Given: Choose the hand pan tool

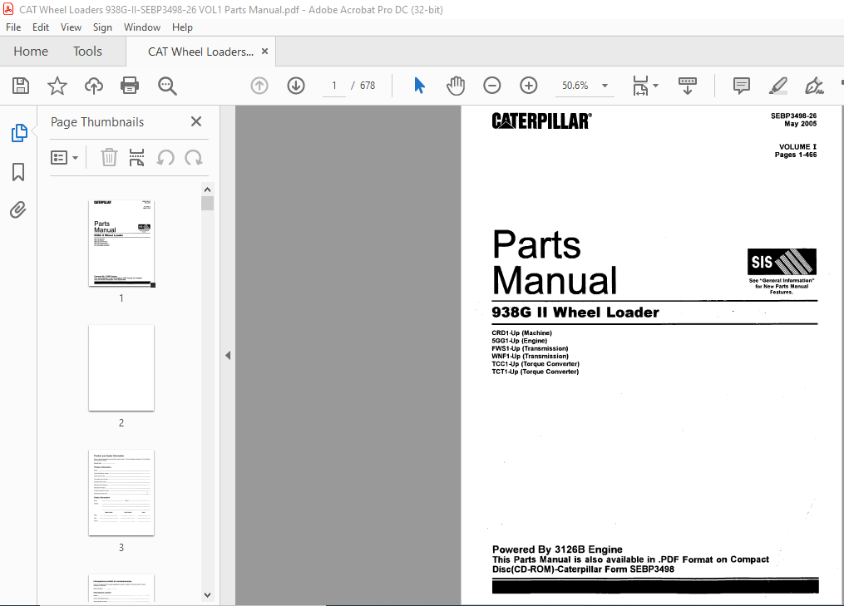Looking at the screenshot, I should [x=456, y=86].
